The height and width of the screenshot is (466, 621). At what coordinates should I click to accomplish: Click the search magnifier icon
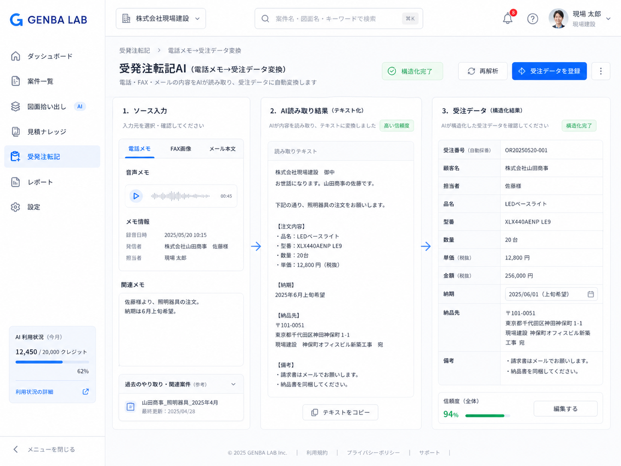point(265,18)
